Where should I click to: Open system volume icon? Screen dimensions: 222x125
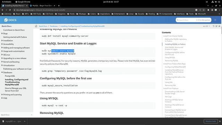click(x=216, y=2)
